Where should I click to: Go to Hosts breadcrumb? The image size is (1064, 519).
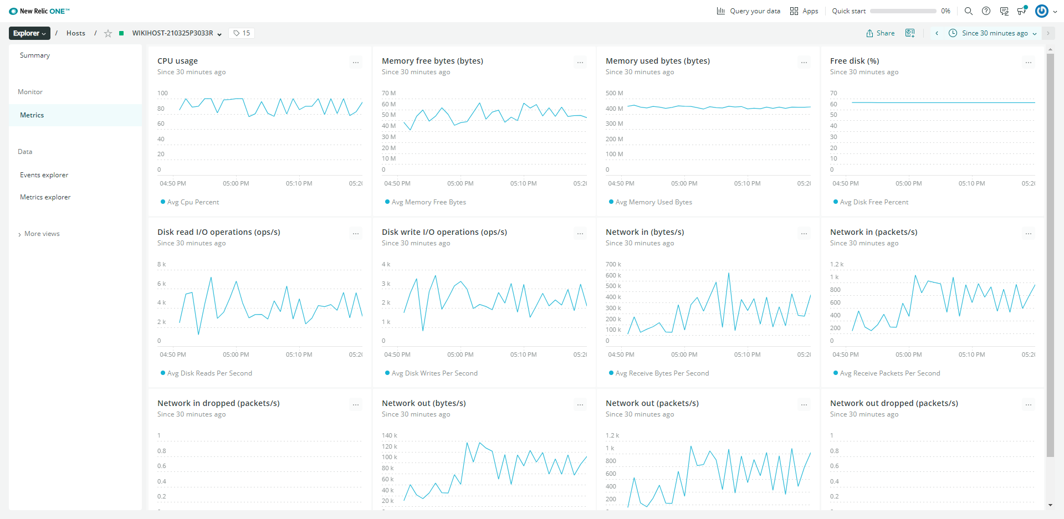76,33
